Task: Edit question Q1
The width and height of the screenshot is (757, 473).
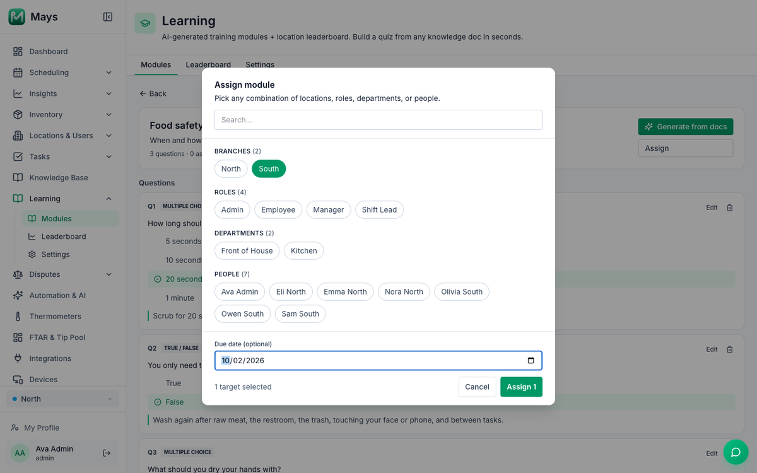Action: [712, 207]
